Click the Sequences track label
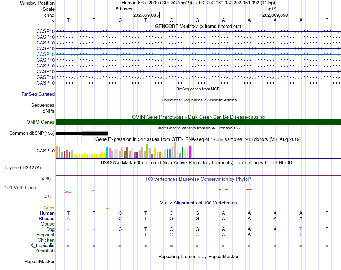 (x=43, y=105)
